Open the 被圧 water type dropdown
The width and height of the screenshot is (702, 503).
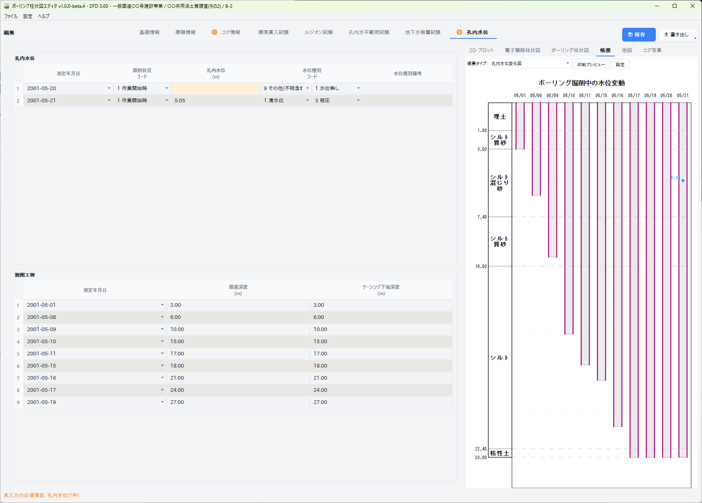coord(358,101)
